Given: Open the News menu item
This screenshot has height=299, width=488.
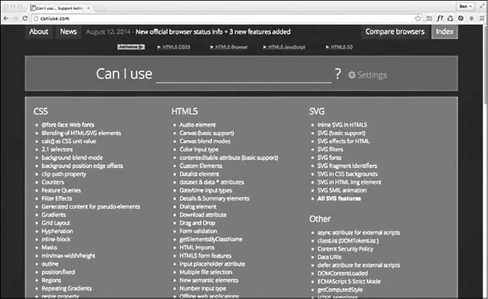Looking at the screenshot, I should (68, 32).
